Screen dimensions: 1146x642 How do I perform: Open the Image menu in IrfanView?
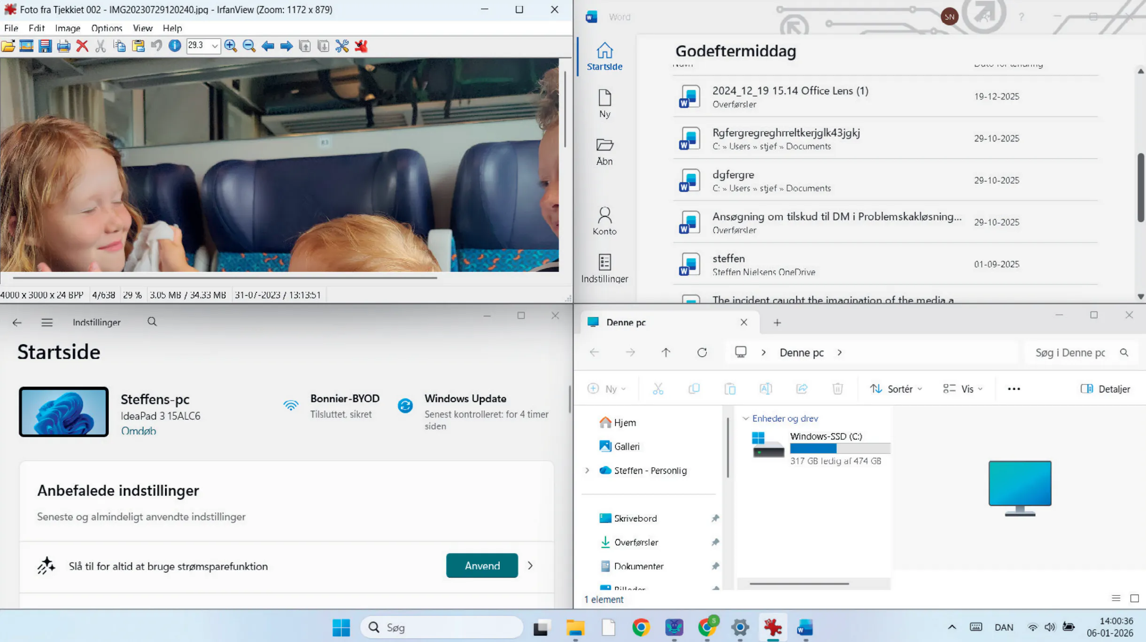68,28
